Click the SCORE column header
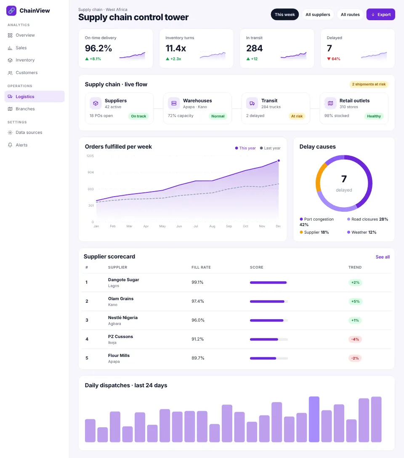The height and width of the screenshot is (458, 404). pos(257,268)
